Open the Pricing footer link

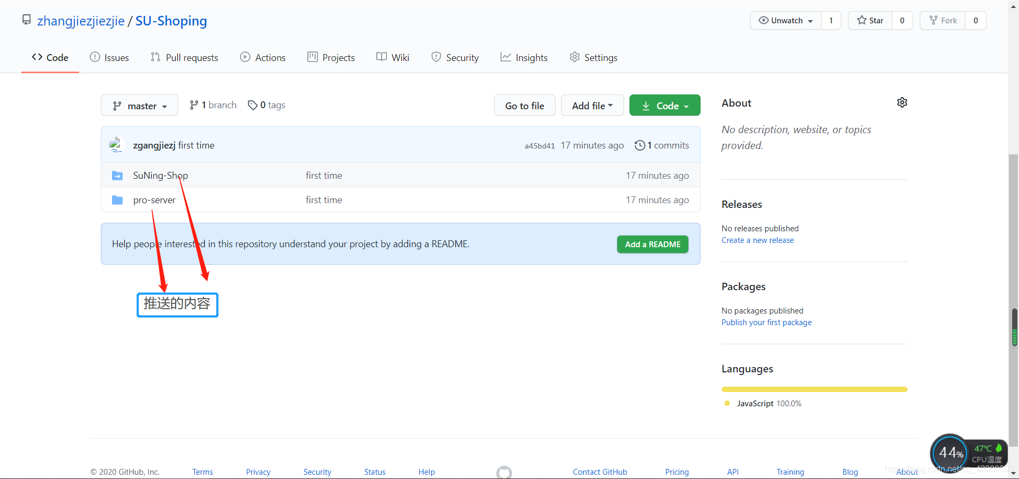tap(677, 472)
